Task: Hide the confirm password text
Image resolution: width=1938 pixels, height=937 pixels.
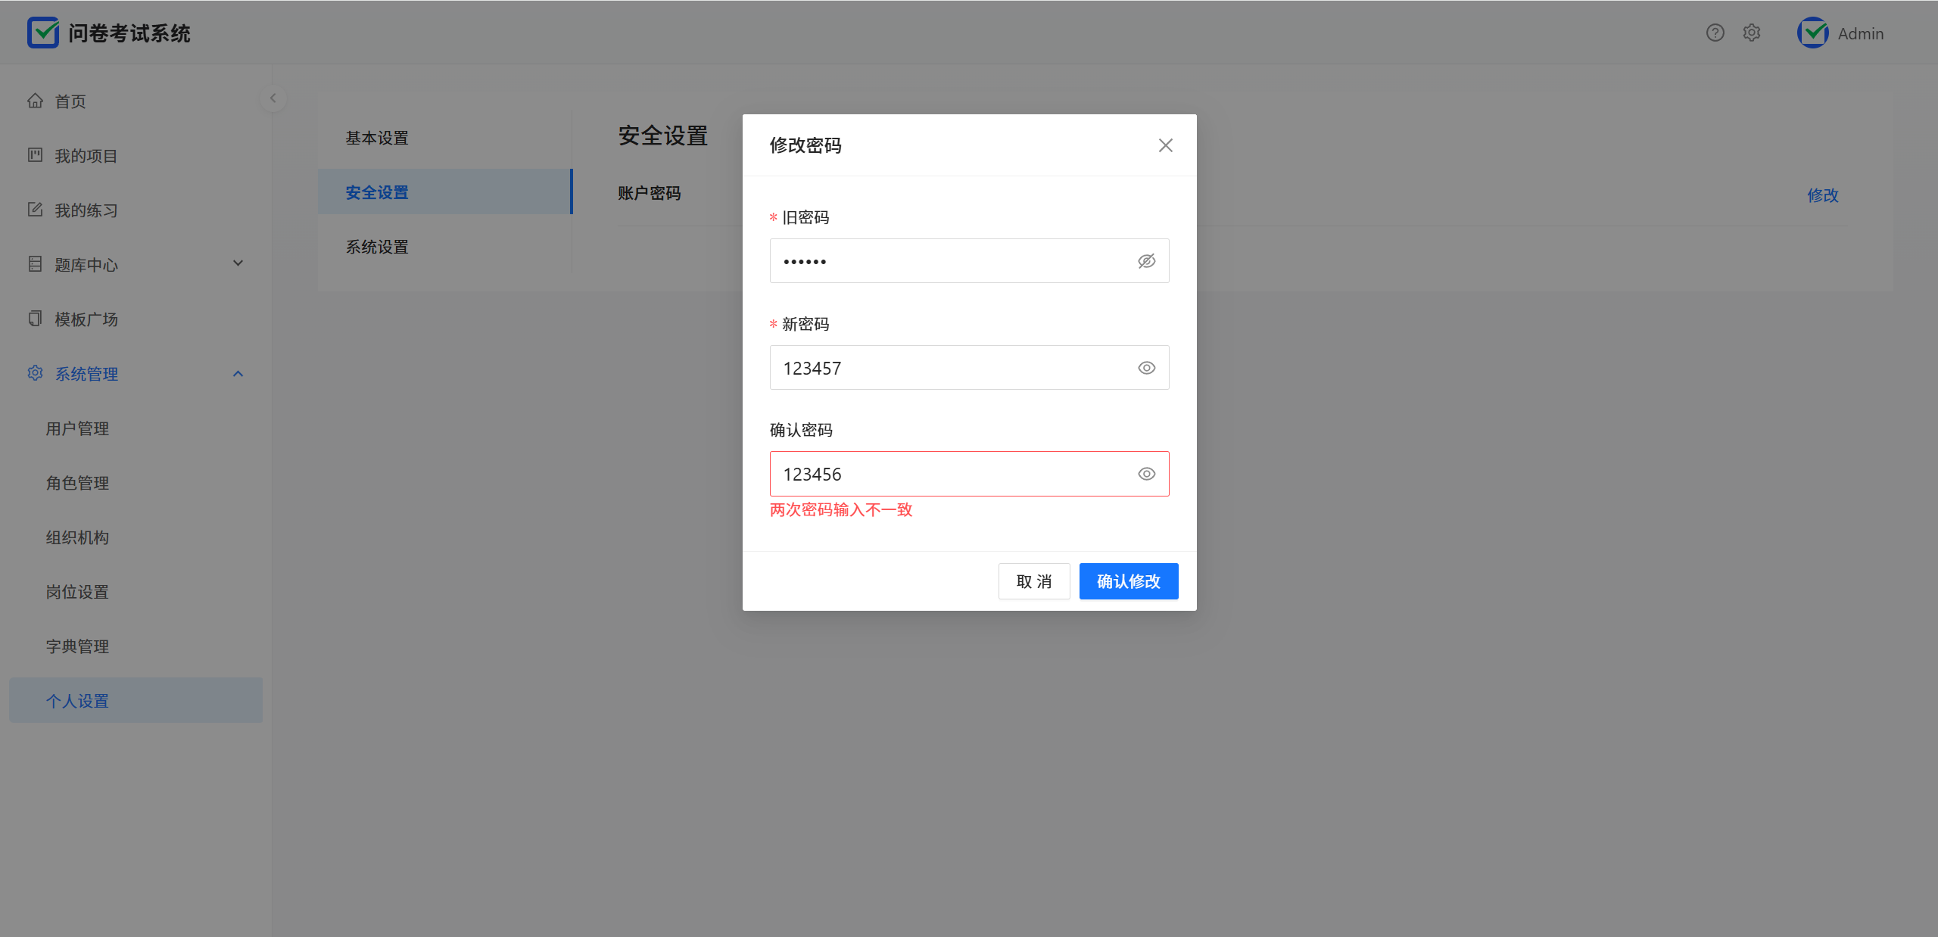Action: click(1147, 474)
